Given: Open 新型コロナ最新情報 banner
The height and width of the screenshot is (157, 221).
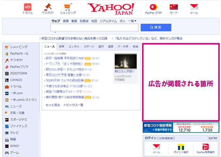Looking at the screenshot, I should (181, 128).
